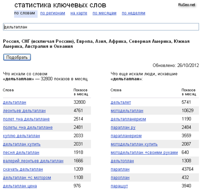Screen dimensions: 202x190
Task: Click the right table 'Показов в месяц' header
Action: (189, 92)
